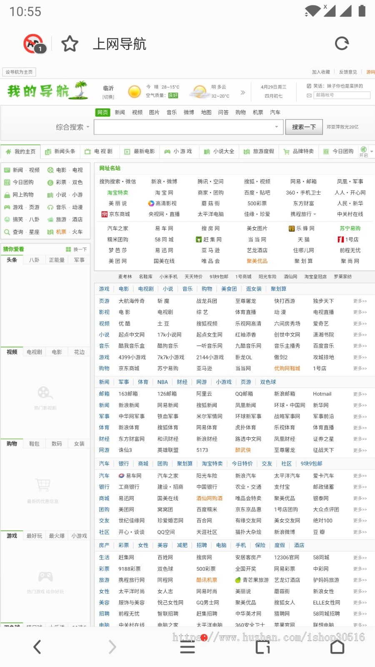Screen dimensions: 375x667
Task: Click 换一下 to refresh recommendations
Action: click(x=80, y=249)
